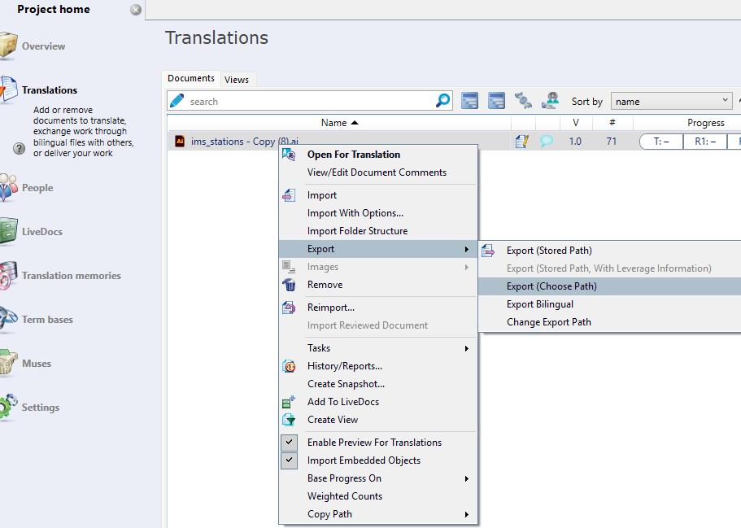Open the Term bases icon
Image resolution: width=741 pixels, height=528 pixels.
(8, 319)
